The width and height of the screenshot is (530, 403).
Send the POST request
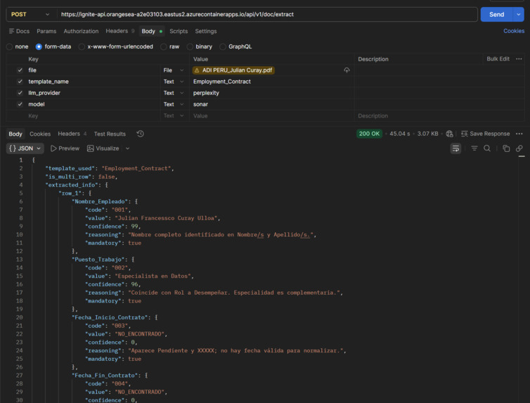[496, 15]
